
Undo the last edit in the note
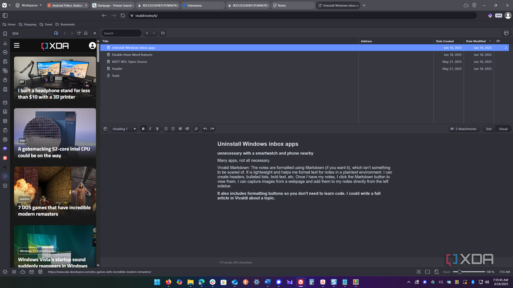pos(205,129)
